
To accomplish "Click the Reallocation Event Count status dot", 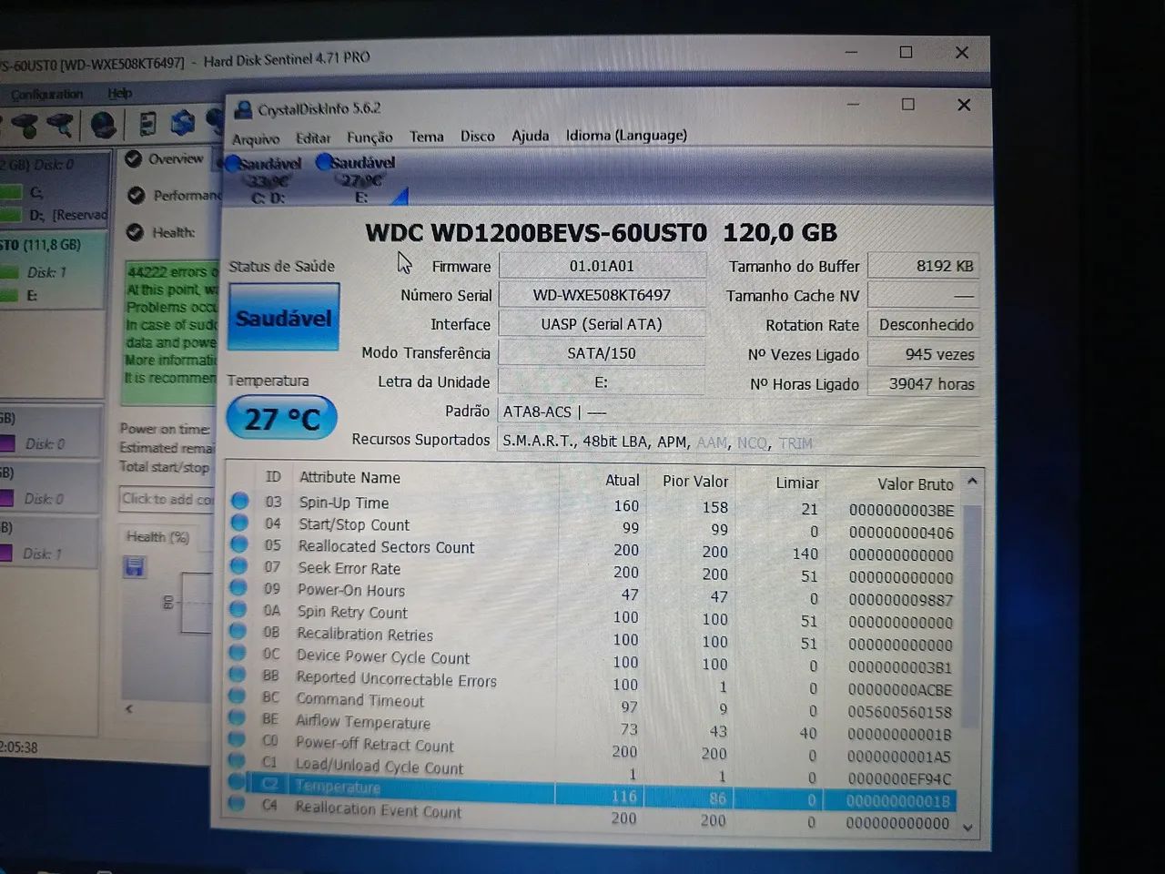I will point(237,804).
